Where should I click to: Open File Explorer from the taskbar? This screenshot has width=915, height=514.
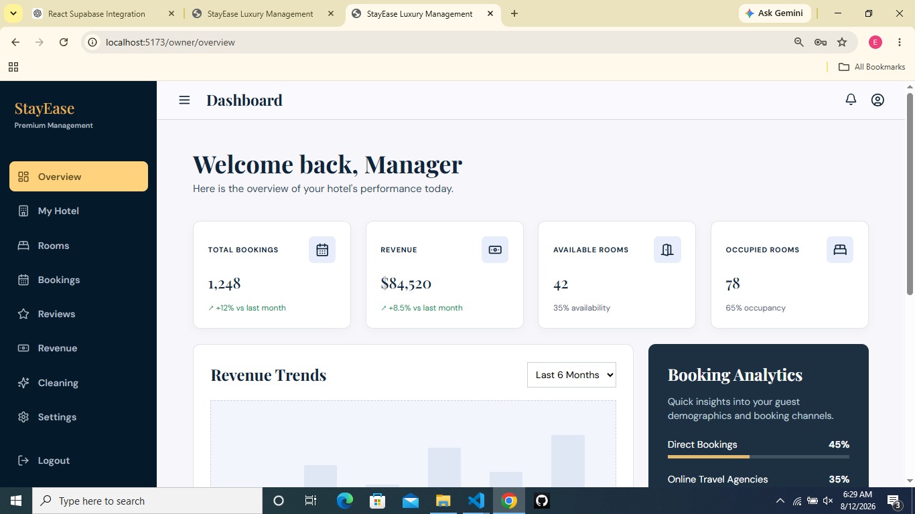pyautogui.click(x=443, y=501)
